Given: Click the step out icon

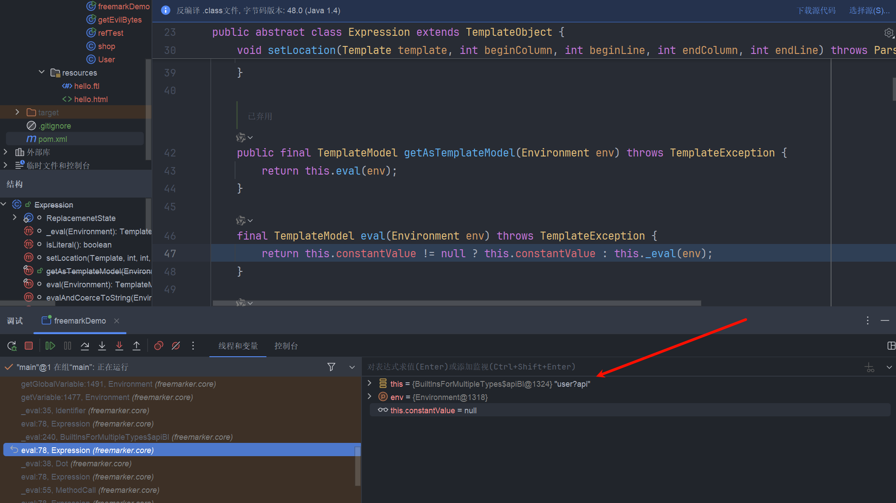Looking at the screenshot, I should pyautogui.click(x=137, y=346).
